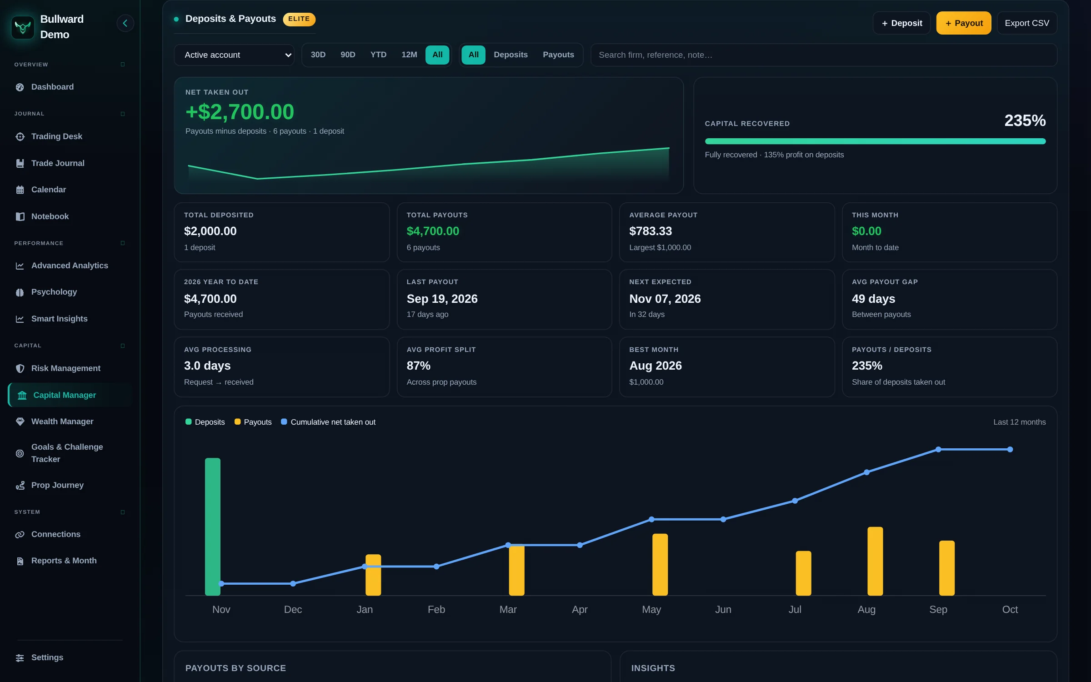Click the Notebook icon in sidebar
The width and height of the screenshot is (1091, 682).
(20, 216)
